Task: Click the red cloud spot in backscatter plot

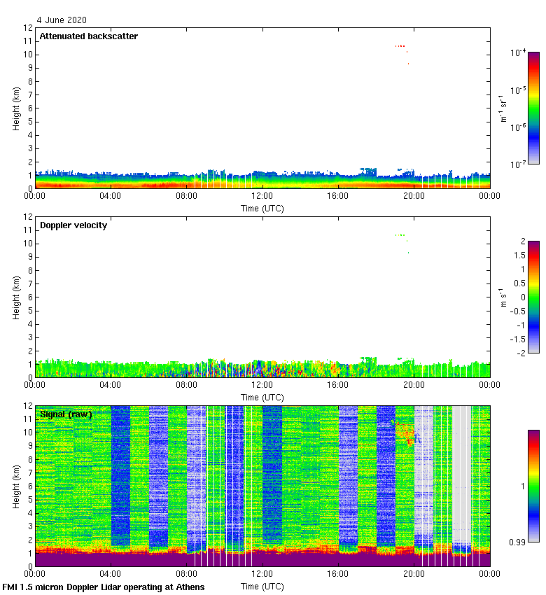Action: pyautogui.click(x=400, y=46)
